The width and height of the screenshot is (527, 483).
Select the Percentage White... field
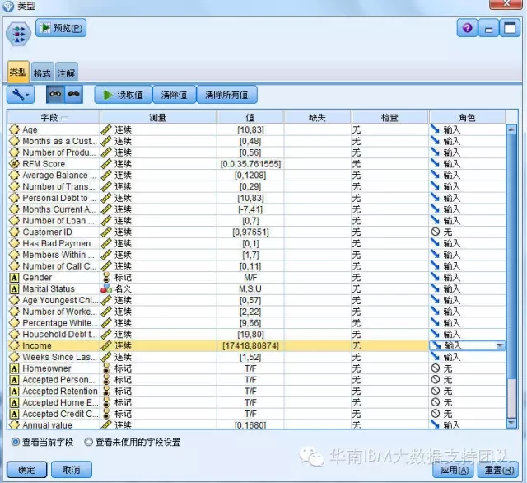pyautogui.click(x=60, y=323)
